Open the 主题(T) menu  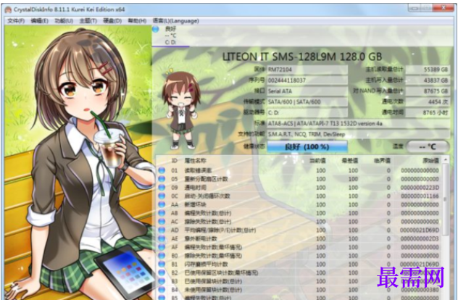[88, 21]
